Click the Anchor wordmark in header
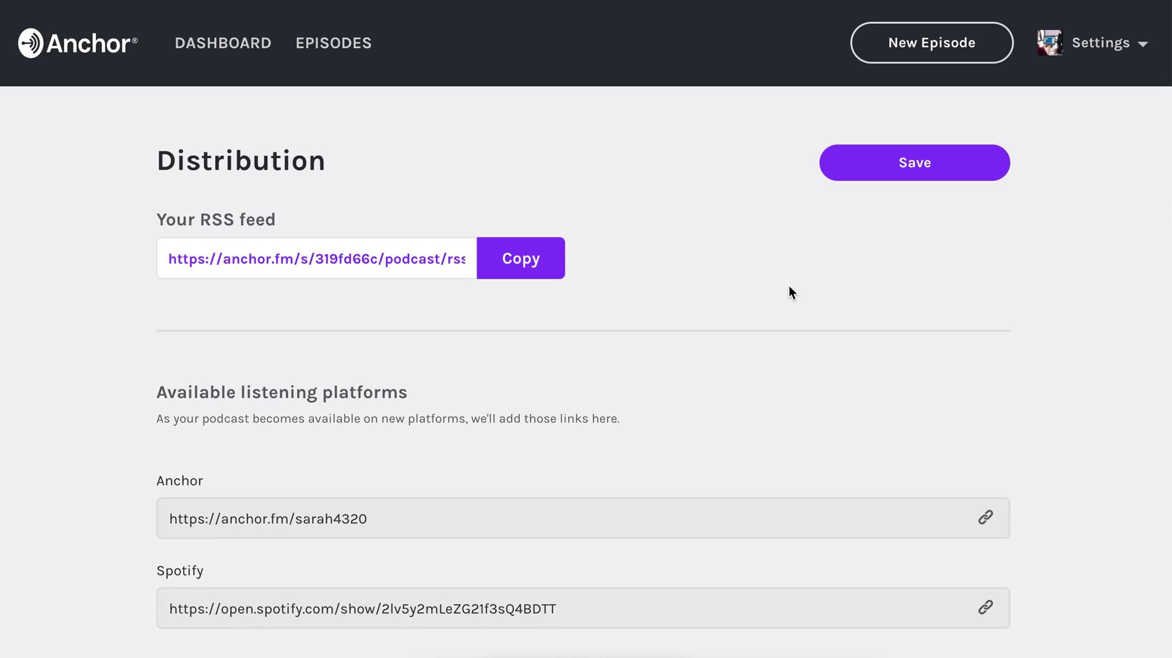The image size is (1172, 658). (x=92, y=43)
